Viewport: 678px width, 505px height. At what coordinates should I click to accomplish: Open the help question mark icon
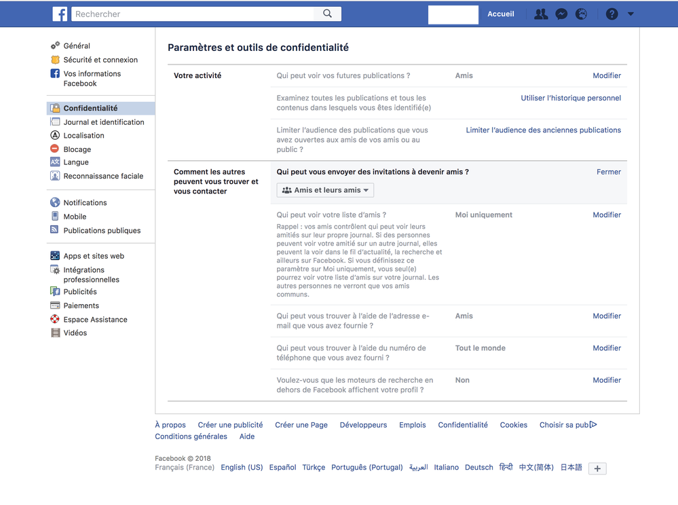pyautogui.click(x=611, y=14)
